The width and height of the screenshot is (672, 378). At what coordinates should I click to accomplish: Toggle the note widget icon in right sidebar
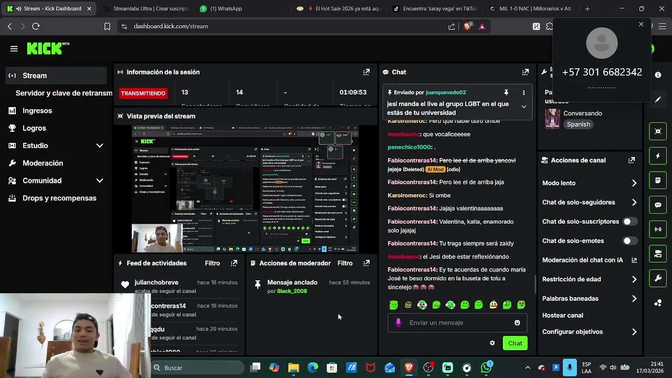(658, 180)
